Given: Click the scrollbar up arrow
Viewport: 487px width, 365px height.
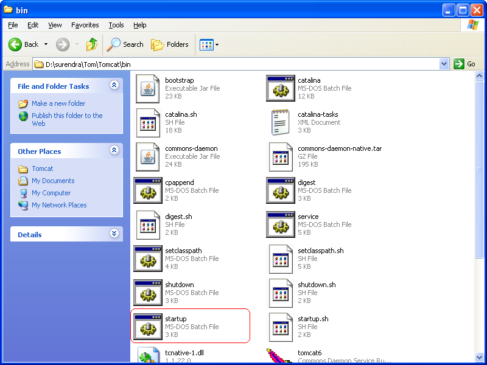Looking at the screenshot, I should (479, 75).
